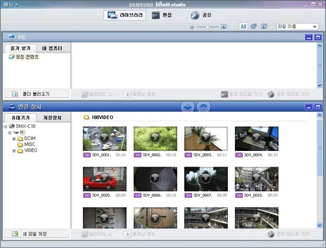Screen dimensions: 326x248
Task: Select the 저장장치 storage tab
Action: [x=53, y=118]
